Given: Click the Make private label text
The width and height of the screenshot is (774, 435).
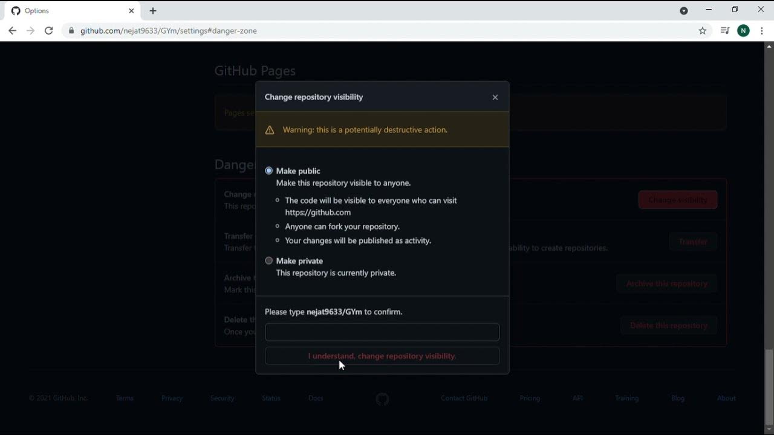Looking at the screenshot, I should [299, 261].
